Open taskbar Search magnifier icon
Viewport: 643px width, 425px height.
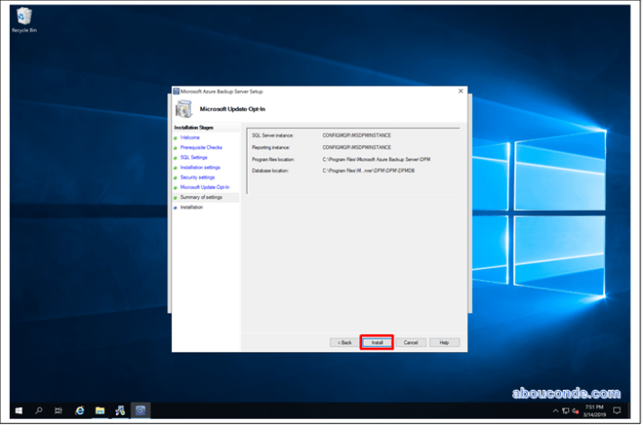(x=39, y=411)
